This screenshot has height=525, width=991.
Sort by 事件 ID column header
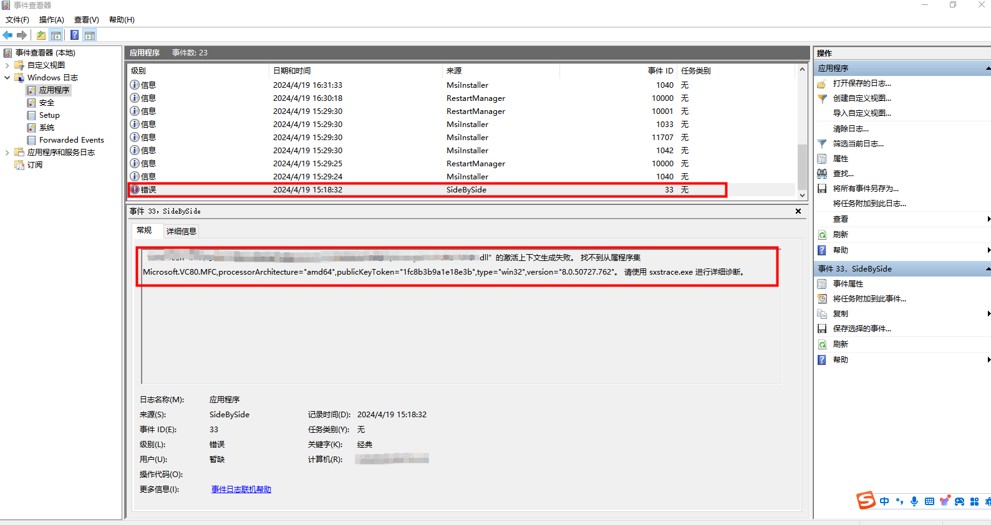[x=618, y=70]
